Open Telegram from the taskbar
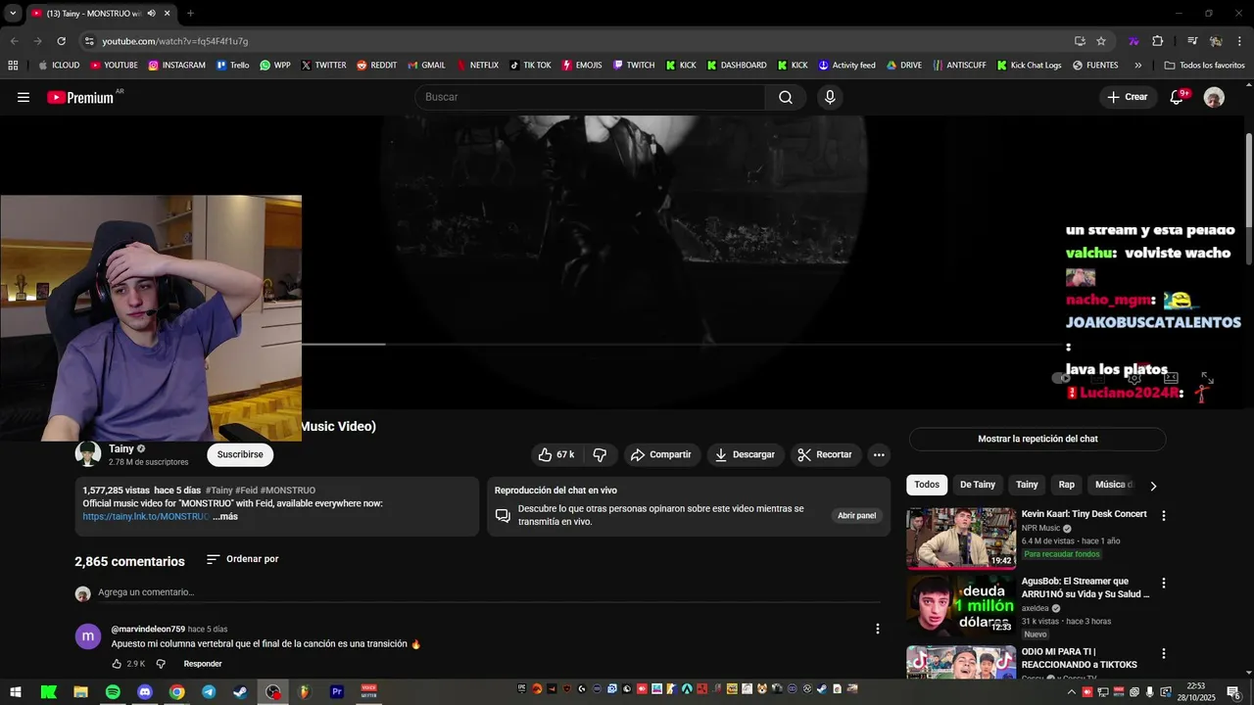 [209, 691]
